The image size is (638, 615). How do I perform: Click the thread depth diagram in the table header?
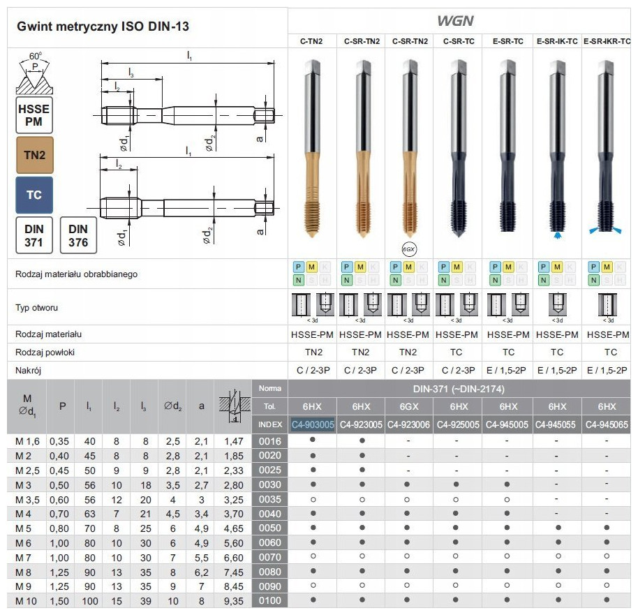coord(233,406)
